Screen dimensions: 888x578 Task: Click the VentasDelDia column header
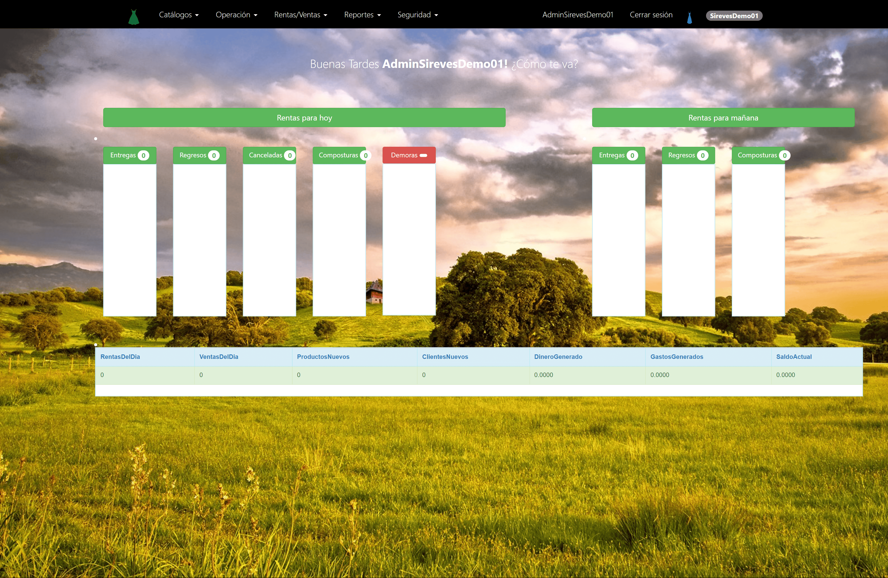pyautogui.click(x=219, y=357)
